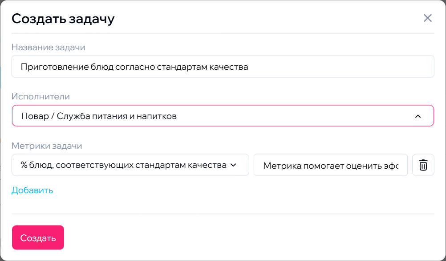Viewport: 446px width, 261px height.
Task: Click the empty area right of Добавить
Action: click(x=223, y=190)
